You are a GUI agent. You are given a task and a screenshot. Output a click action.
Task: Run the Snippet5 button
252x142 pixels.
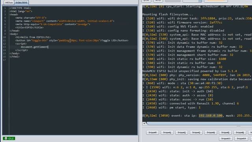[225, 133]
